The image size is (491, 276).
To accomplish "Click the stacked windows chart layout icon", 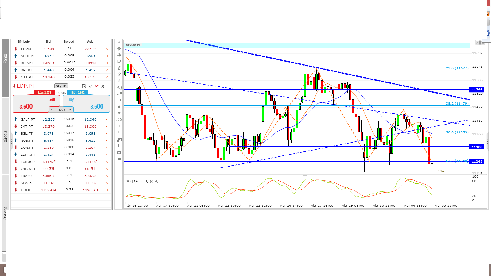I will click(119, 140).
